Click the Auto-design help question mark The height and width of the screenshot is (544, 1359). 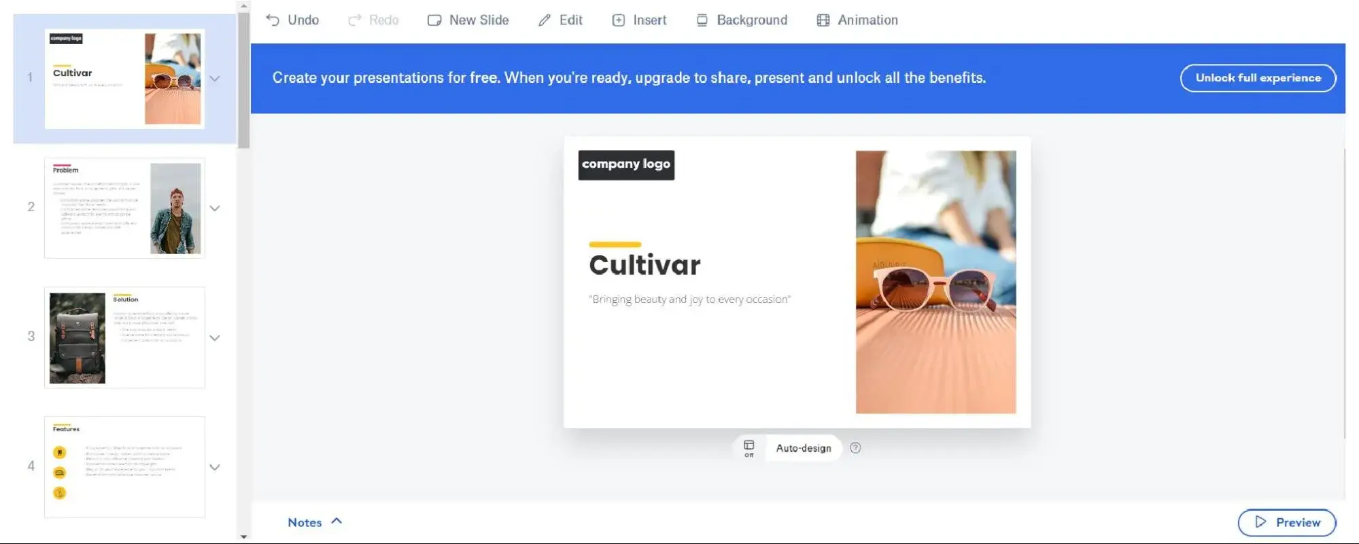[x=855, y=448]
